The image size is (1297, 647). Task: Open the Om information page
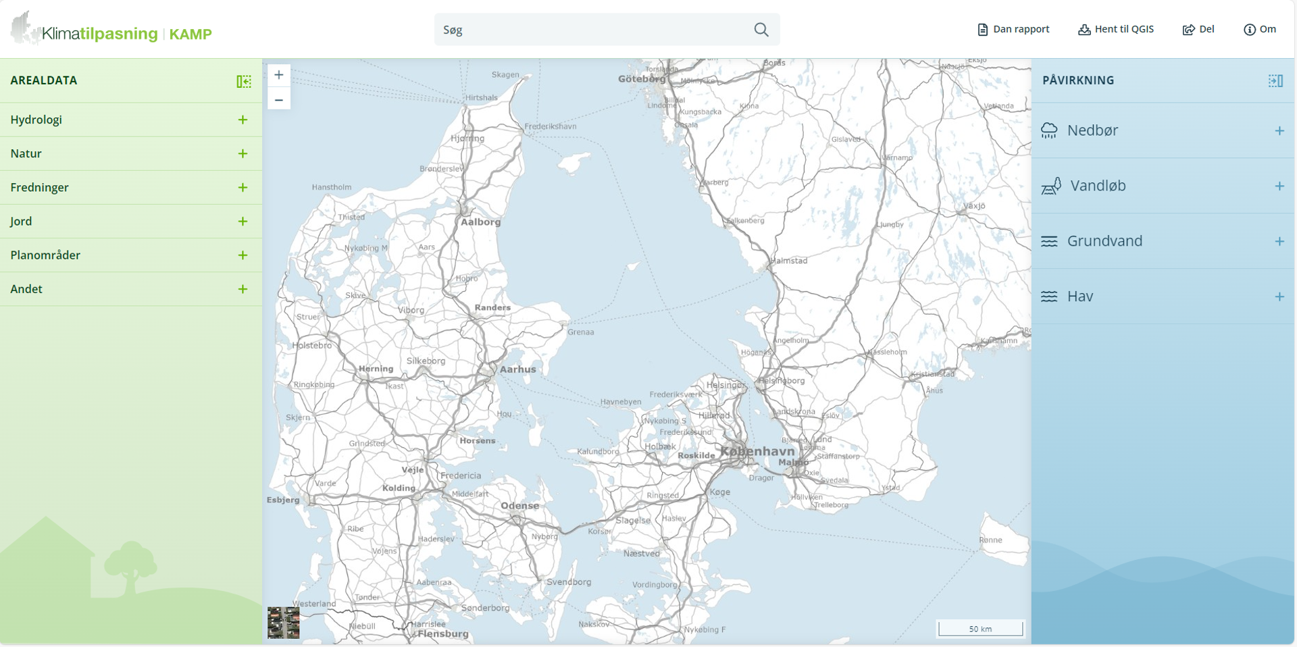[1260, 29]
